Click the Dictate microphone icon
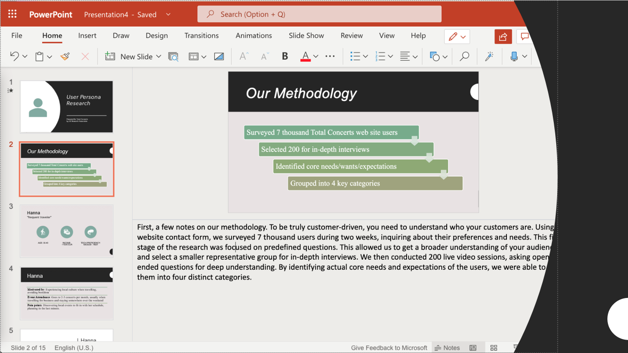 click(x=514, y=56)
